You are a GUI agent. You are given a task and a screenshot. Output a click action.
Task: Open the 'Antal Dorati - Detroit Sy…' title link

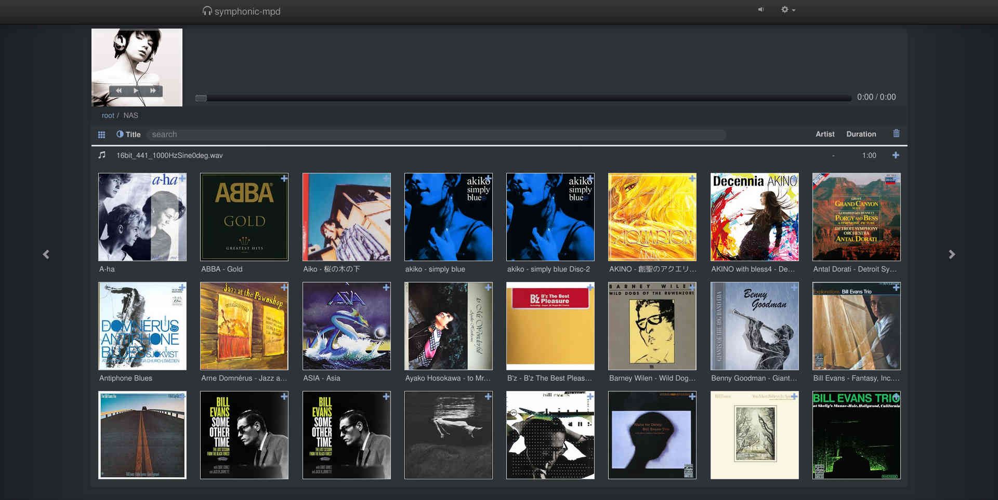[855, 269]
